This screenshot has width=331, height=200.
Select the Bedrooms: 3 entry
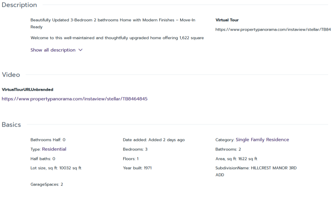[135, 149]
